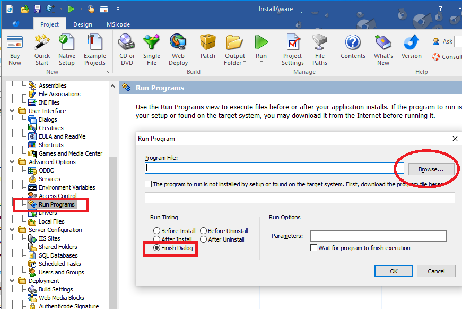Open Example Projects

pos(94,50)
